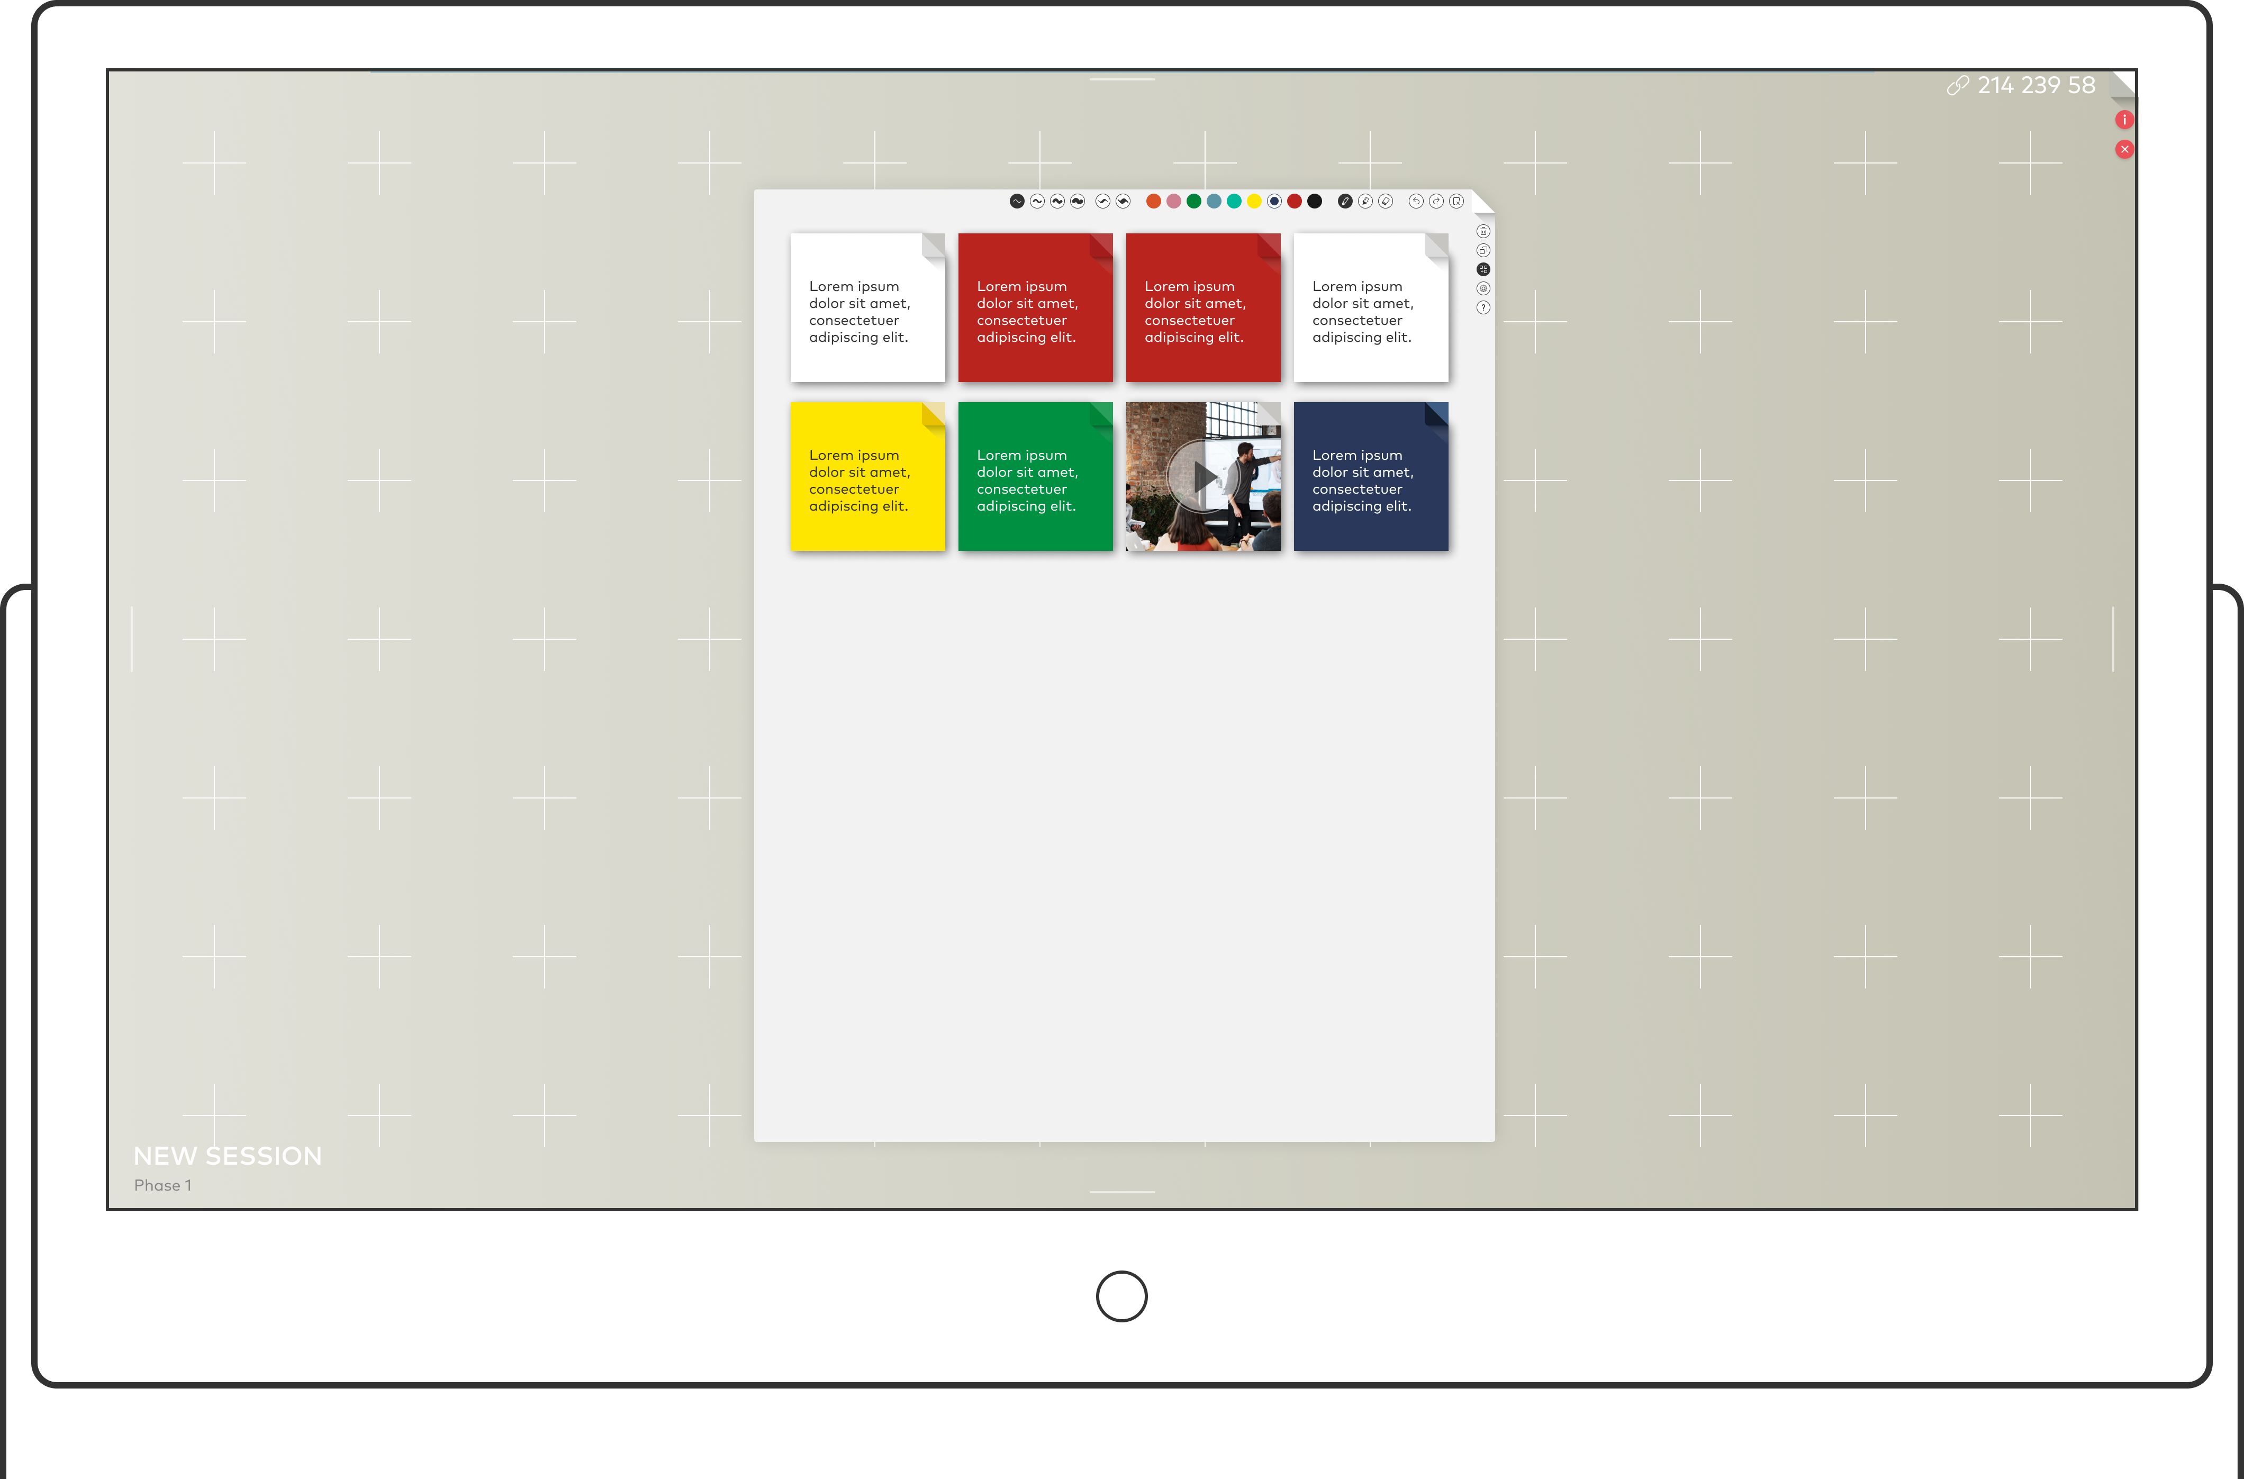The width and height of the screenshot is (2244, 1479).
Task: Pick the orange color swatch
Action: tap(1154, 201)
